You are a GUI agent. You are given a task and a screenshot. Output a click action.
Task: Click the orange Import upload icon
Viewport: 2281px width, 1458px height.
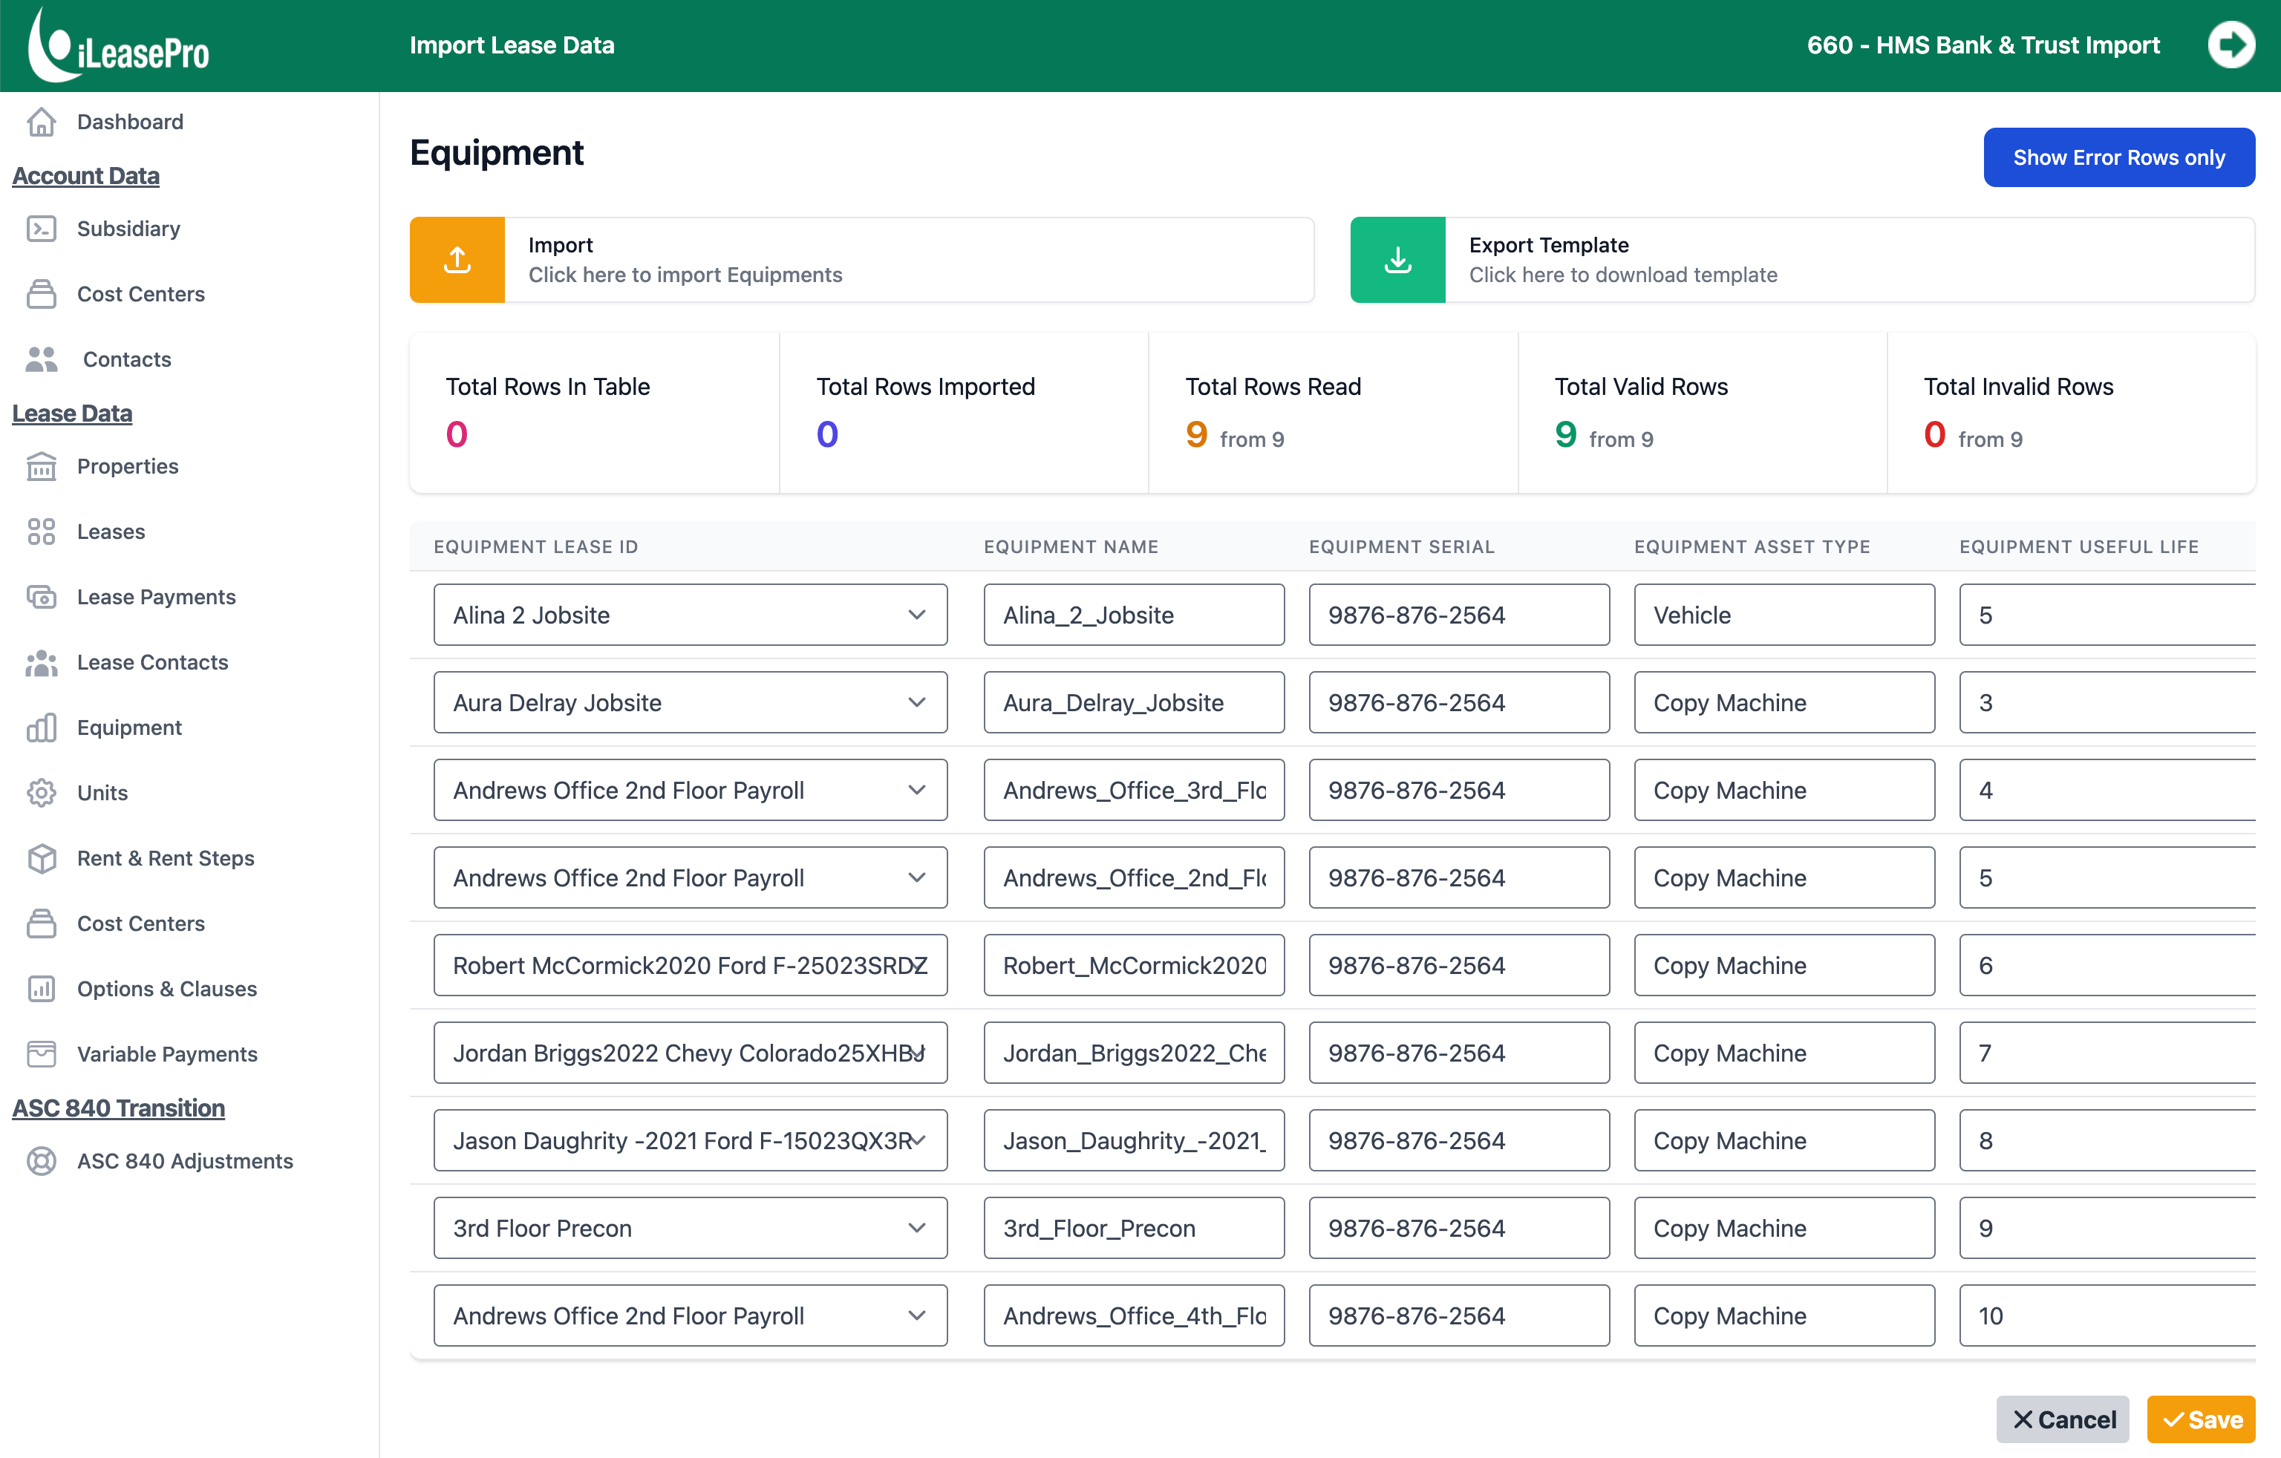click(457, 260)
